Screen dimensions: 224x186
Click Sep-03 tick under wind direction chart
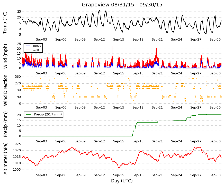point(41,107)
